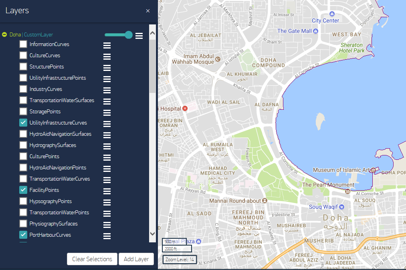Open menu for FacilityPoints layer
Image resolution: width=406 pixels, height=270 pixels.
107,191
